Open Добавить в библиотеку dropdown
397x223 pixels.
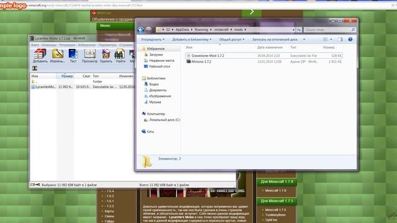(x=192, y=40)
